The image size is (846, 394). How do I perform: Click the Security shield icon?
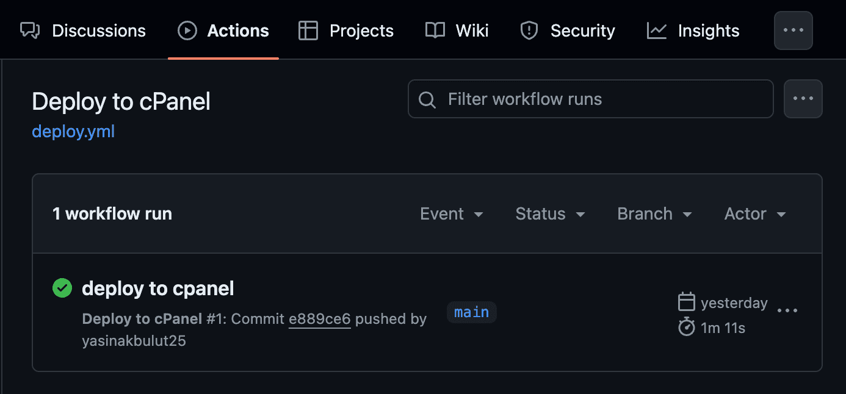pos(528,30)
